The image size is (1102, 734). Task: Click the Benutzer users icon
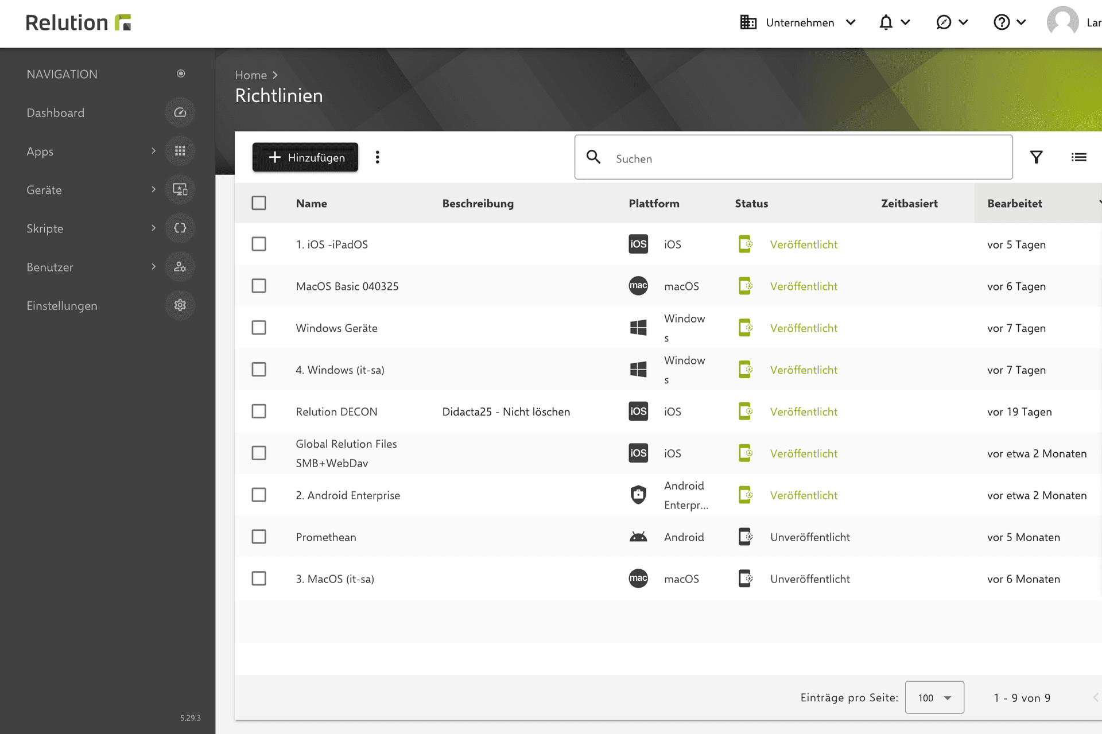pyautogui.click(x=180, y=267)
